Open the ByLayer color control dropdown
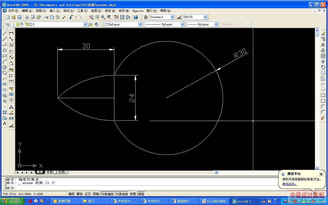Screen dimensions: 328x205 coord(140,24)
